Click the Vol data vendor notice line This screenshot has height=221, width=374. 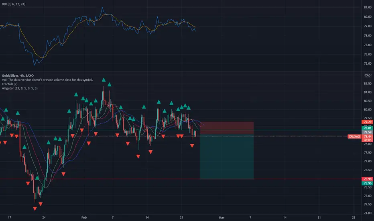(47, 80)
